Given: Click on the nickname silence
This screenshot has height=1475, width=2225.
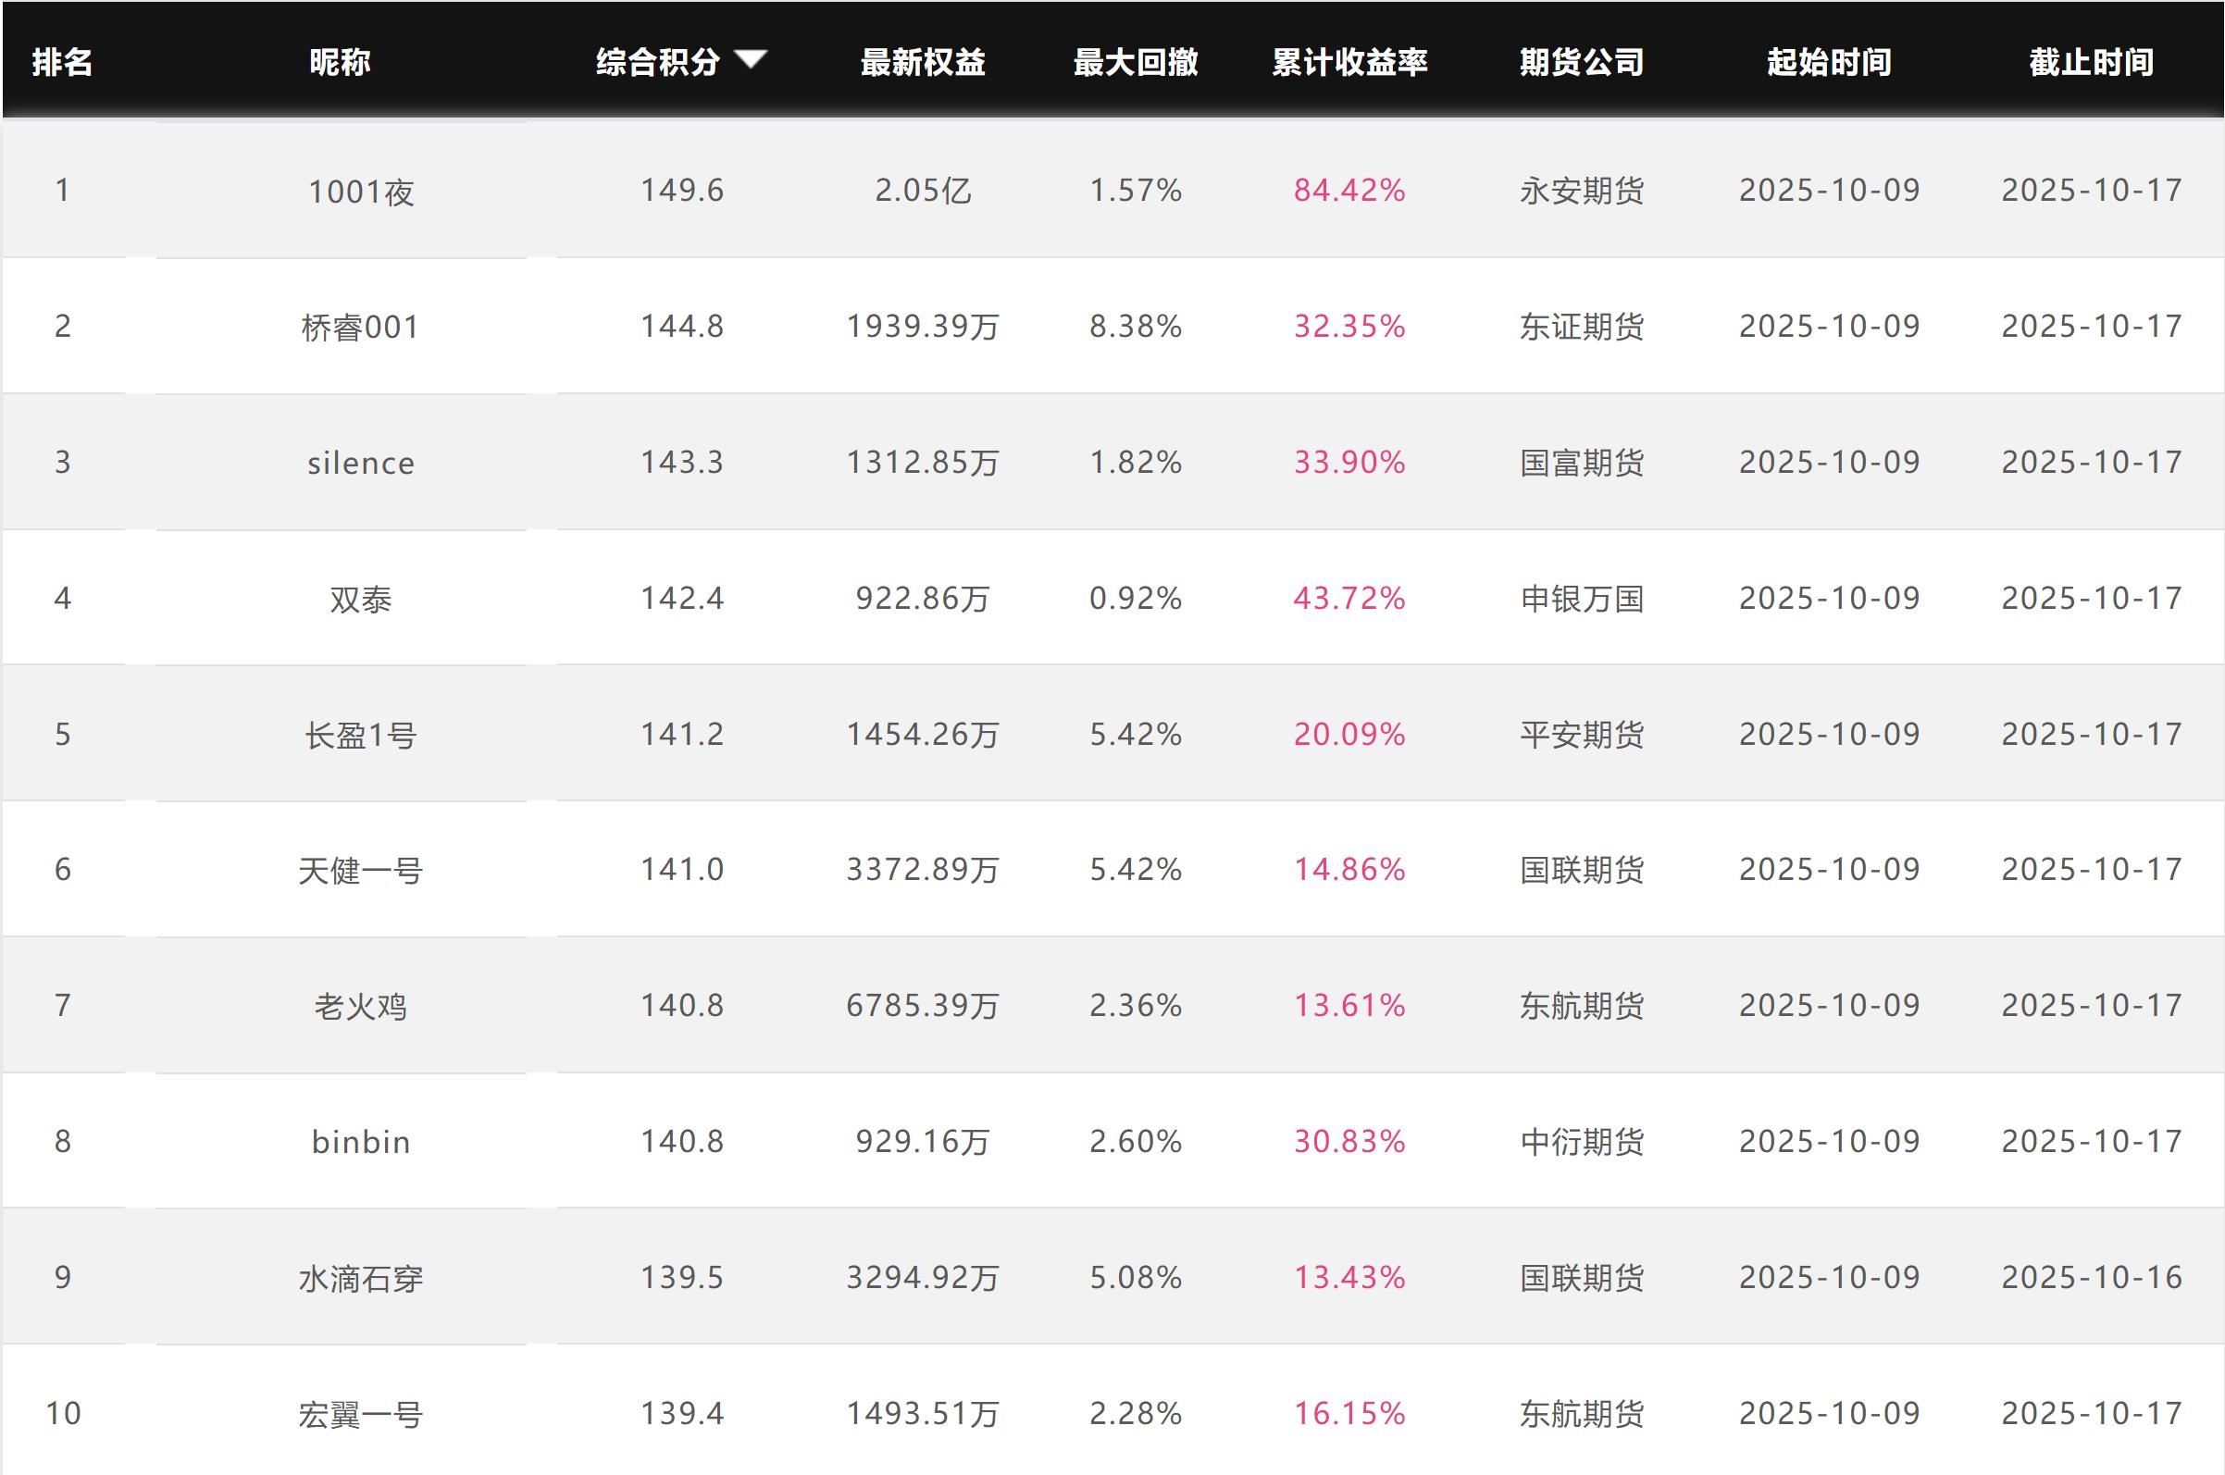Looking at the screenshot, I should (360, 463).
